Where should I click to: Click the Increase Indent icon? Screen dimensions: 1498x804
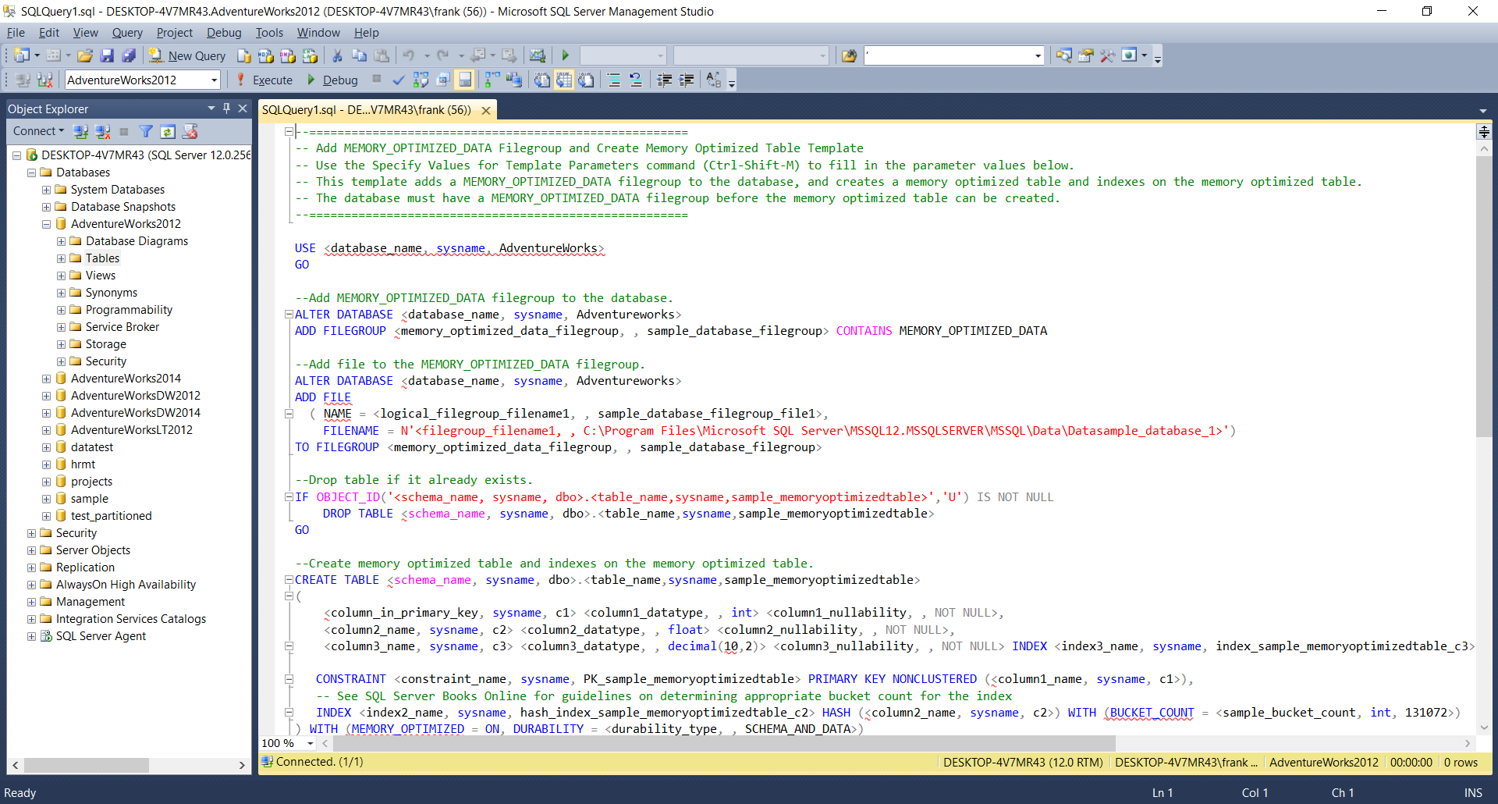click(687, 80)
